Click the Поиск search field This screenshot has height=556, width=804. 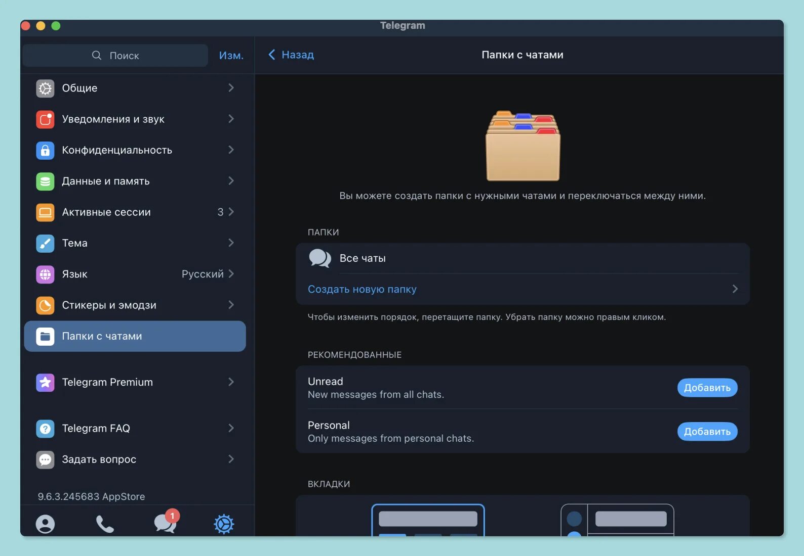click(x=115, y=55)
